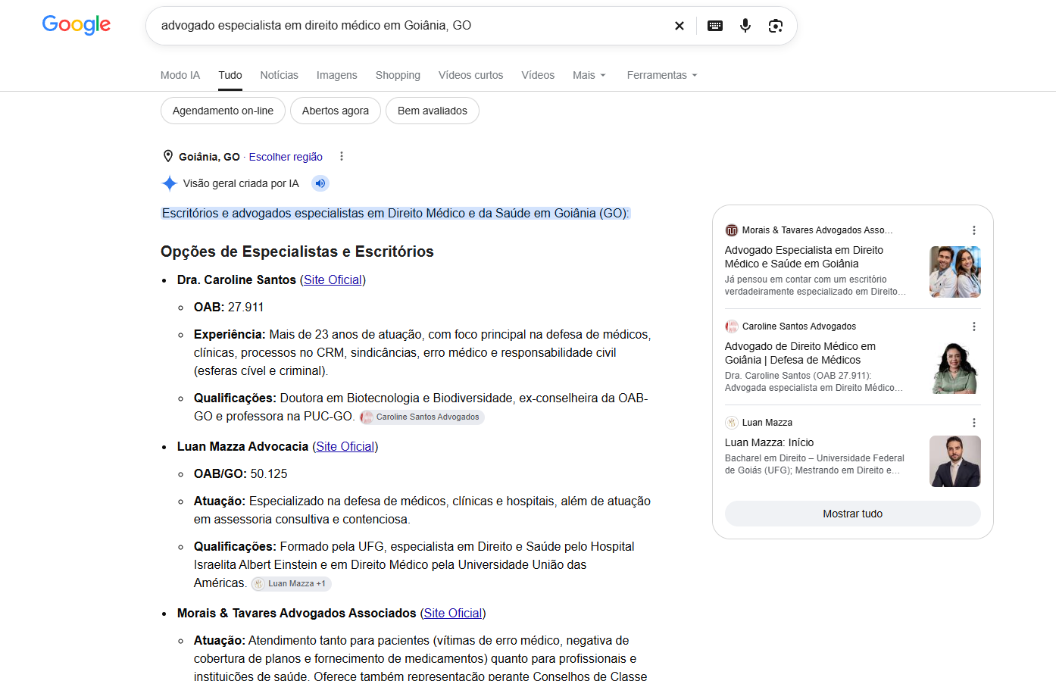Screen dimensions: 1056x681
Task: Click the Caroline Santos Advogados source favicon in sidebar
Action: [x=732, y=326]
